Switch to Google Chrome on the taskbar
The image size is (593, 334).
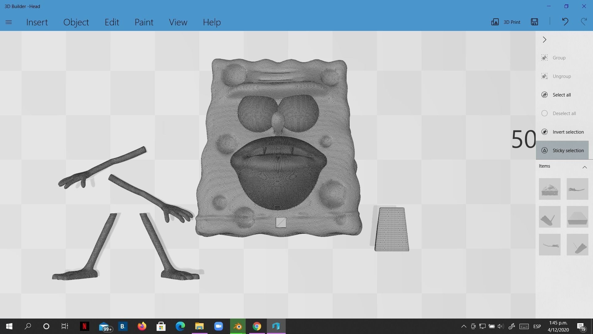pyautogui.click(x=257, y=326)
